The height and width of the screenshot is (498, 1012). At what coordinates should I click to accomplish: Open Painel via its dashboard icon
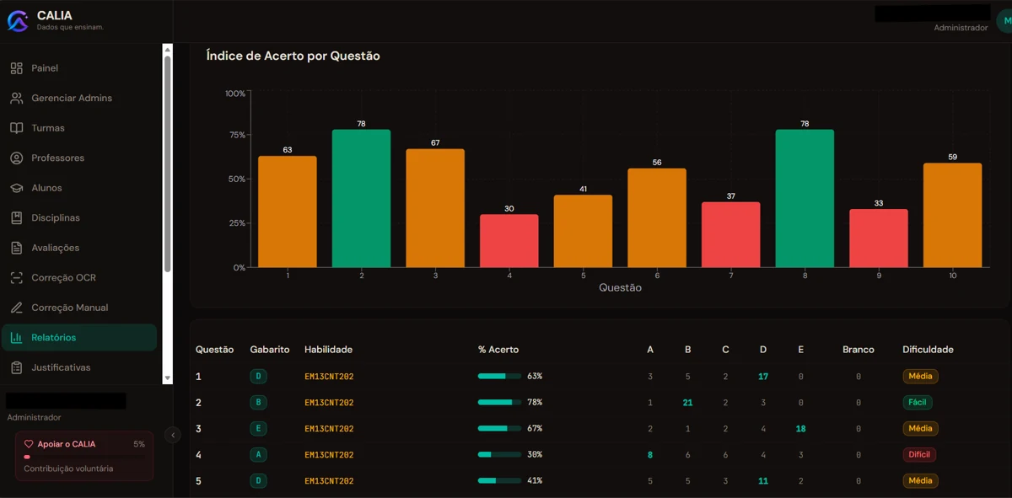17,68
